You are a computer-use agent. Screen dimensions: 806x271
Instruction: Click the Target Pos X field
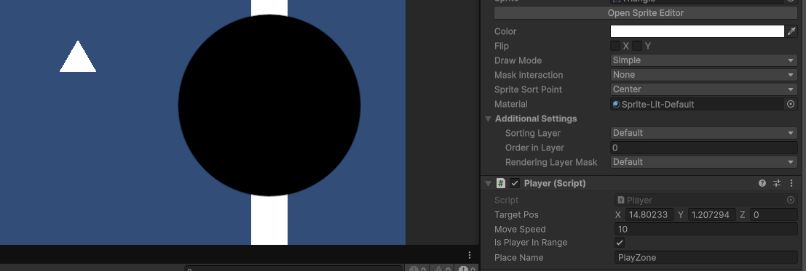coord(649,214)
